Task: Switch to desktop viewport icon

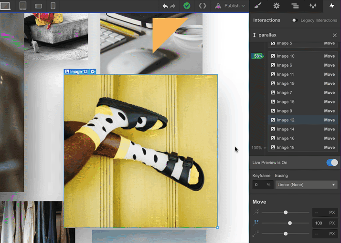Action: (5, 6)
